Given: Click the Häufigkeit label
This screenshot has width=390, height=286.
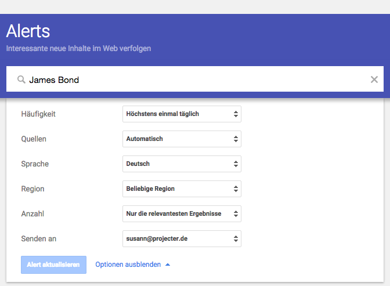Looking at the screenshot, I should coord(38,114).
